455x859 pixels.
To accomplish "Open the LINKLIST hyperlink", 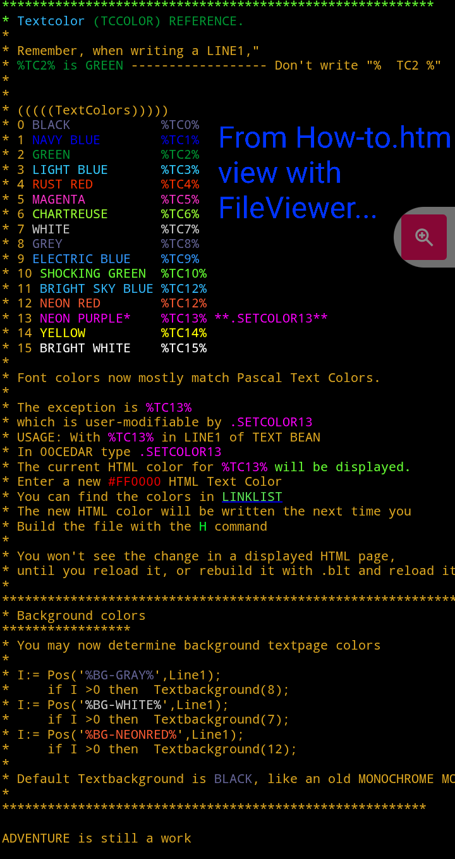I will pos(252,497).
